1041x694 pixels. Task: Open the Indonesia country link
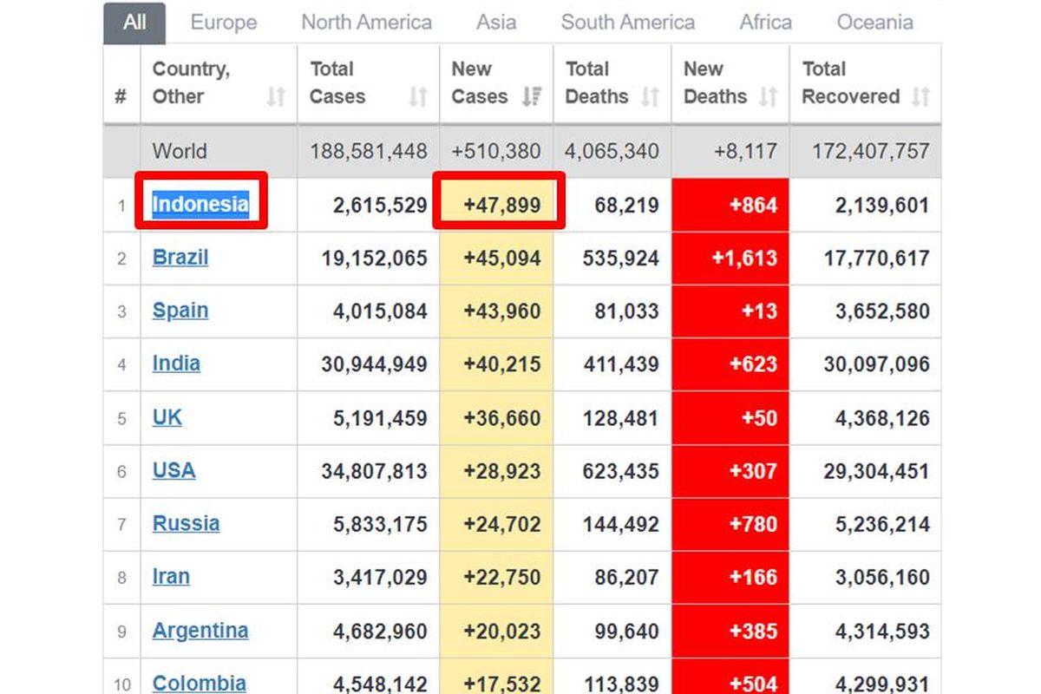click(200, 205)
